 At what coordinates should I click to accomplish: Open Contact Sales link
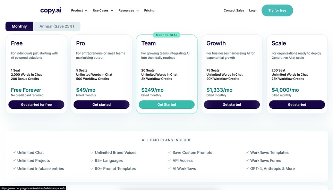coord(234,10)
